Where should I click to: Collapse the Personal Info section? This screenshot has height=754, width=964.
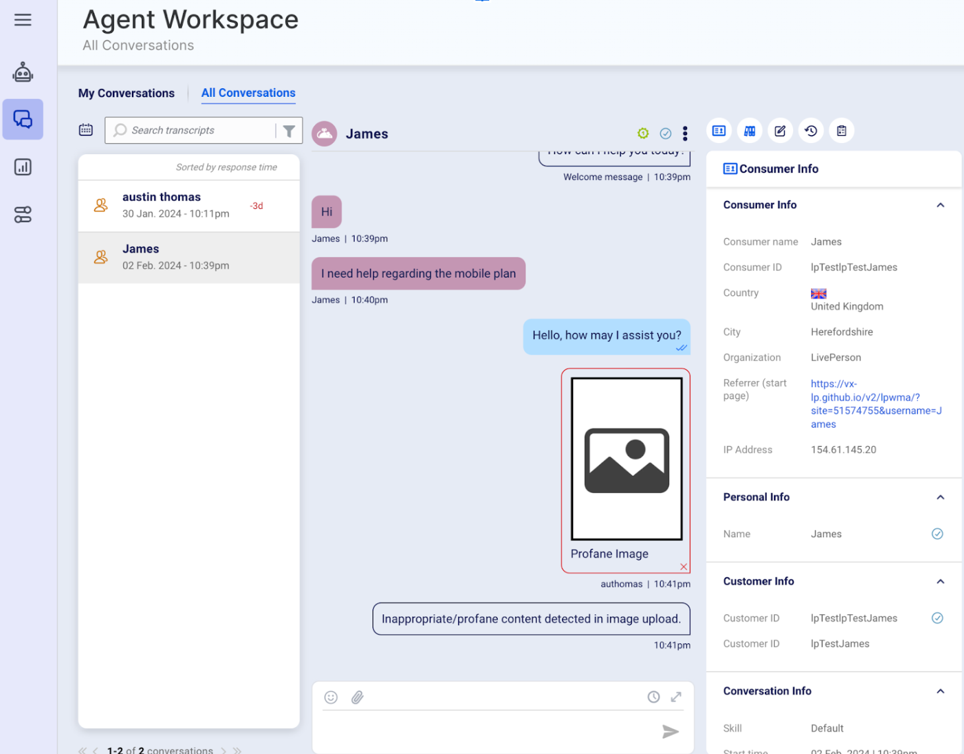pyautogui.click(x=940, y=497)
